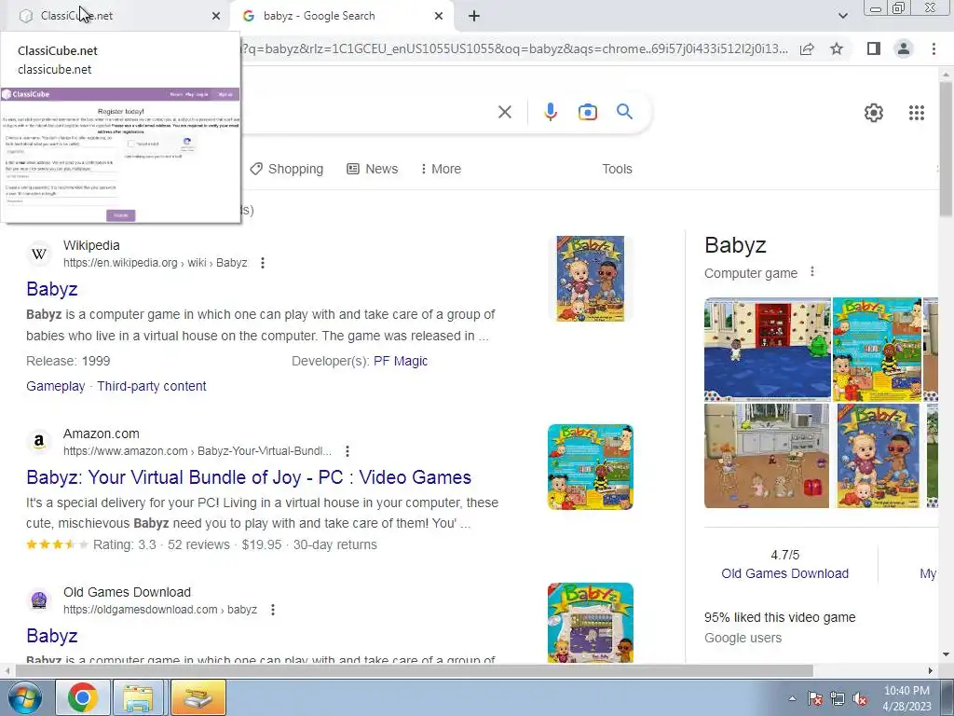The height and width of the screenshot is (716, 954).
Task: Open the Babyz Wikipedia result title
Action: pos(52,289)
